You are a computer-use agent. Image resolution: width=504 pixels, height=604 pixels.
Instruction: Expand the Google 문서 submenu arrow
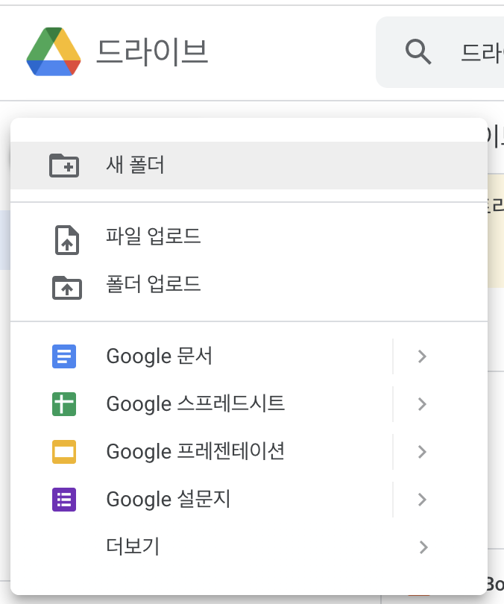click(423, 356)
